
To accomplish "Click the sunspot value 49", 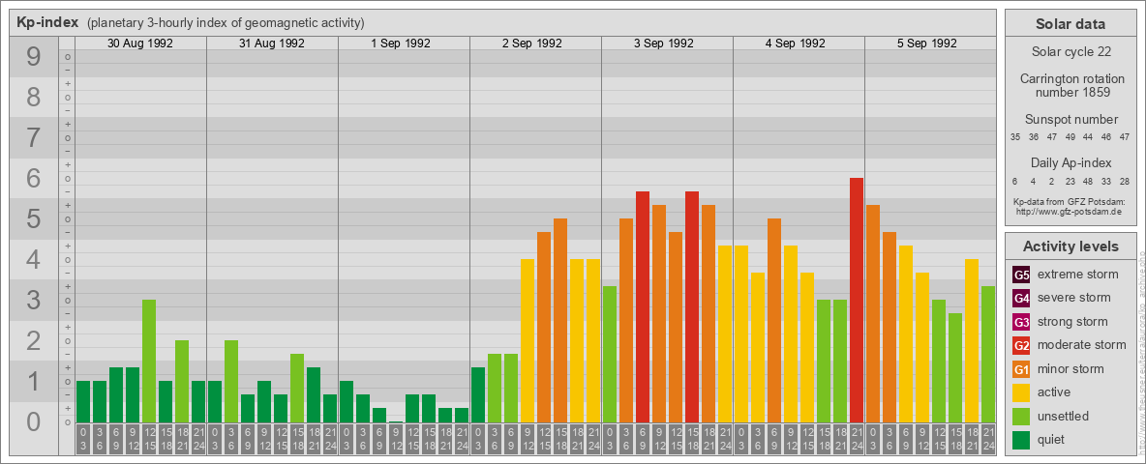I will coord(1070,136).
